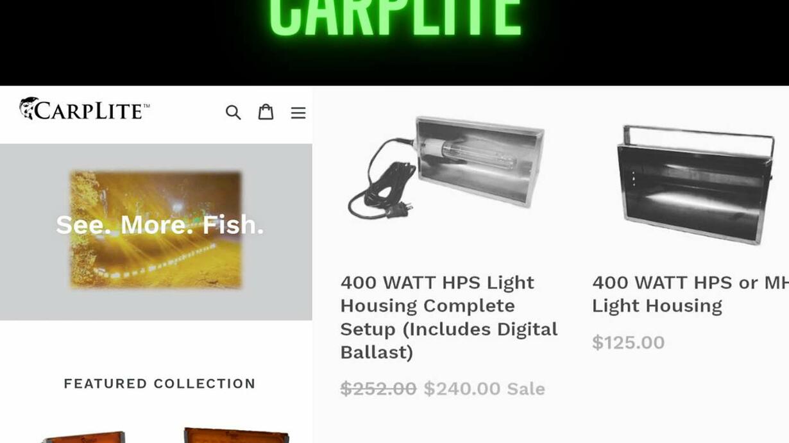
Task: Click the $125.00 price label
Action: 628,342
